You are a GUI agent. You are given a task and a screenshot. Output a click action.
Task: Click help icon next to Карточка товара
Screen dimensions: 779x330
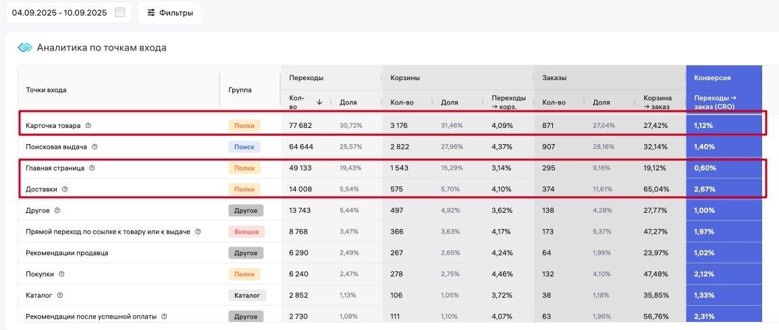pos(88,125)
